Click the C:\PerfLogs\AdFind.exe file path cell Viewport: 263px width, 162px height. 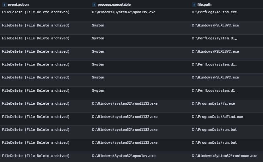pyautogui.click(x=214, y=12)
